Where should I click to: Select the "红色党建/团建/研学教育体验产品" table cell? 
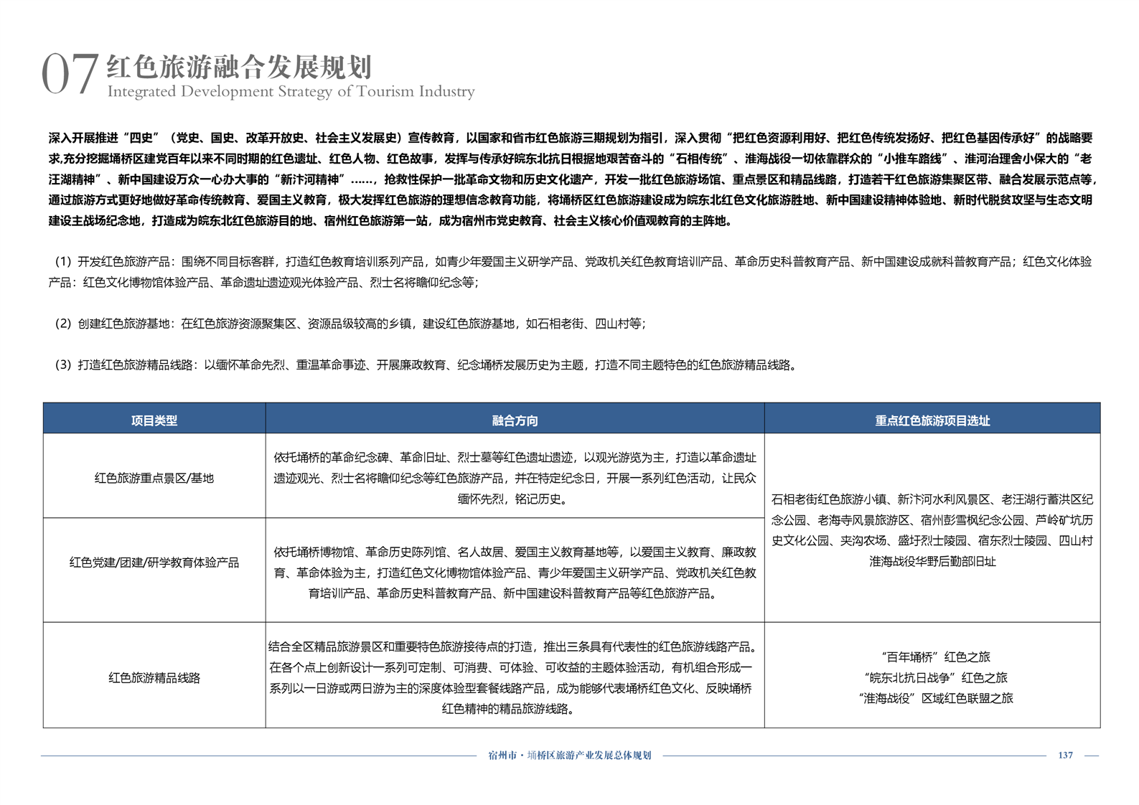pos(154,562)
